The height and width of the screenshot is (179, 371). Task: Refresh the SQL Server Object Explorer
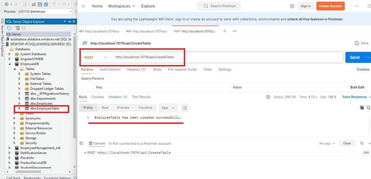(9, 28)
